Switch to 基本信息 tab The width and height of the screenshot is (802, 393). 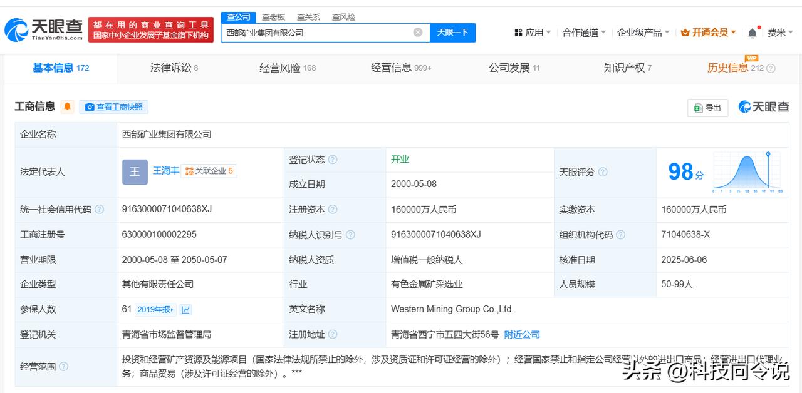point(61,68)
